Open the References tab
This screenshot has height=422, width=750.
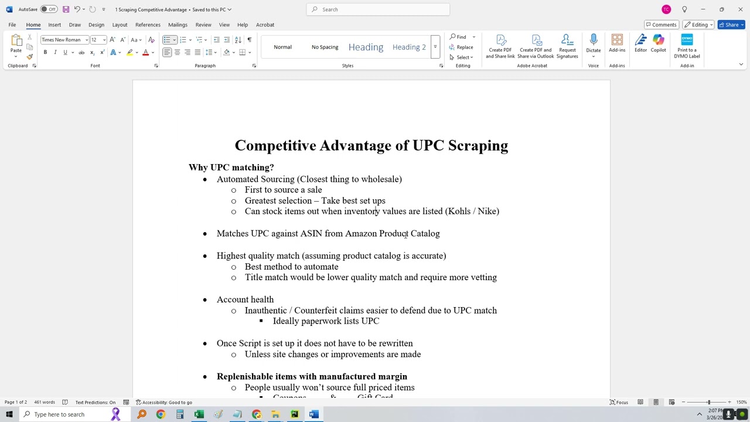[x=148, y=25]
